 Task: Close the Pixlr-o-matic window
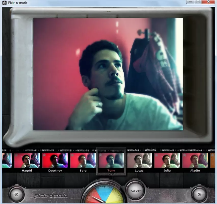(208, 2)
